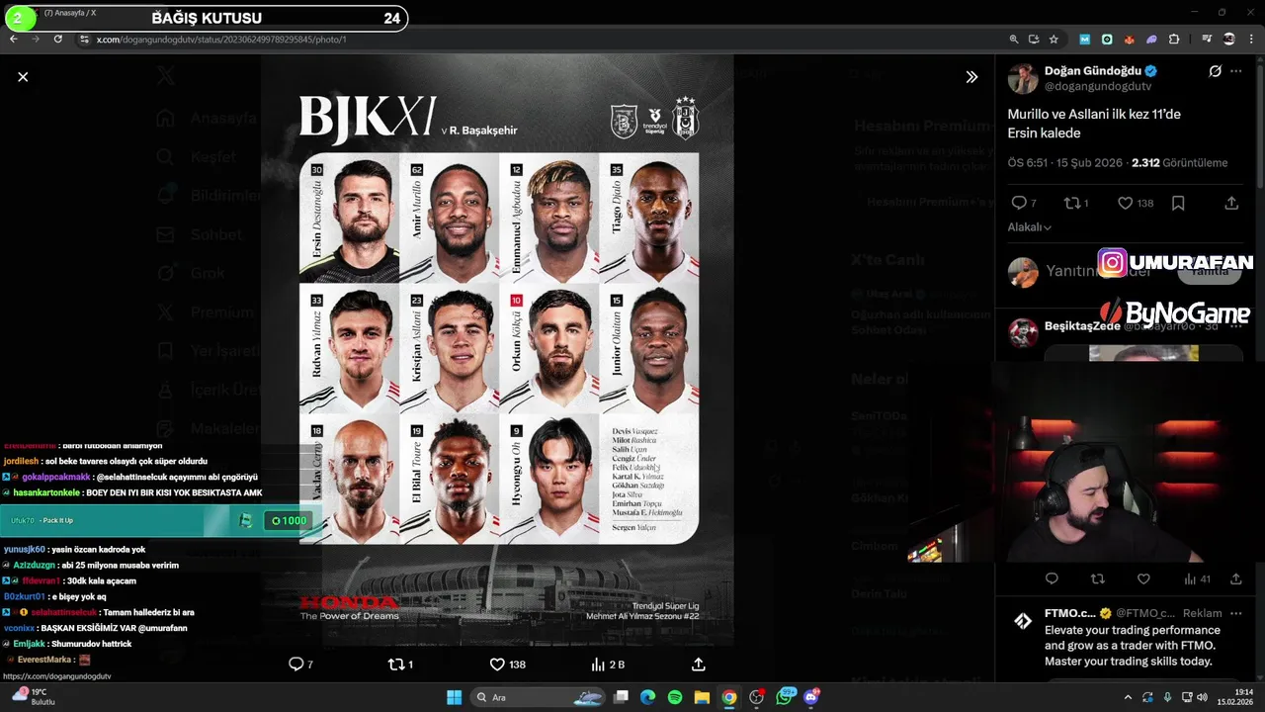Collapse the tweet sidebar using double-chevron icon
Image resolution: width=1265 pixels, height=712 pixels.
tap(971, 76)
